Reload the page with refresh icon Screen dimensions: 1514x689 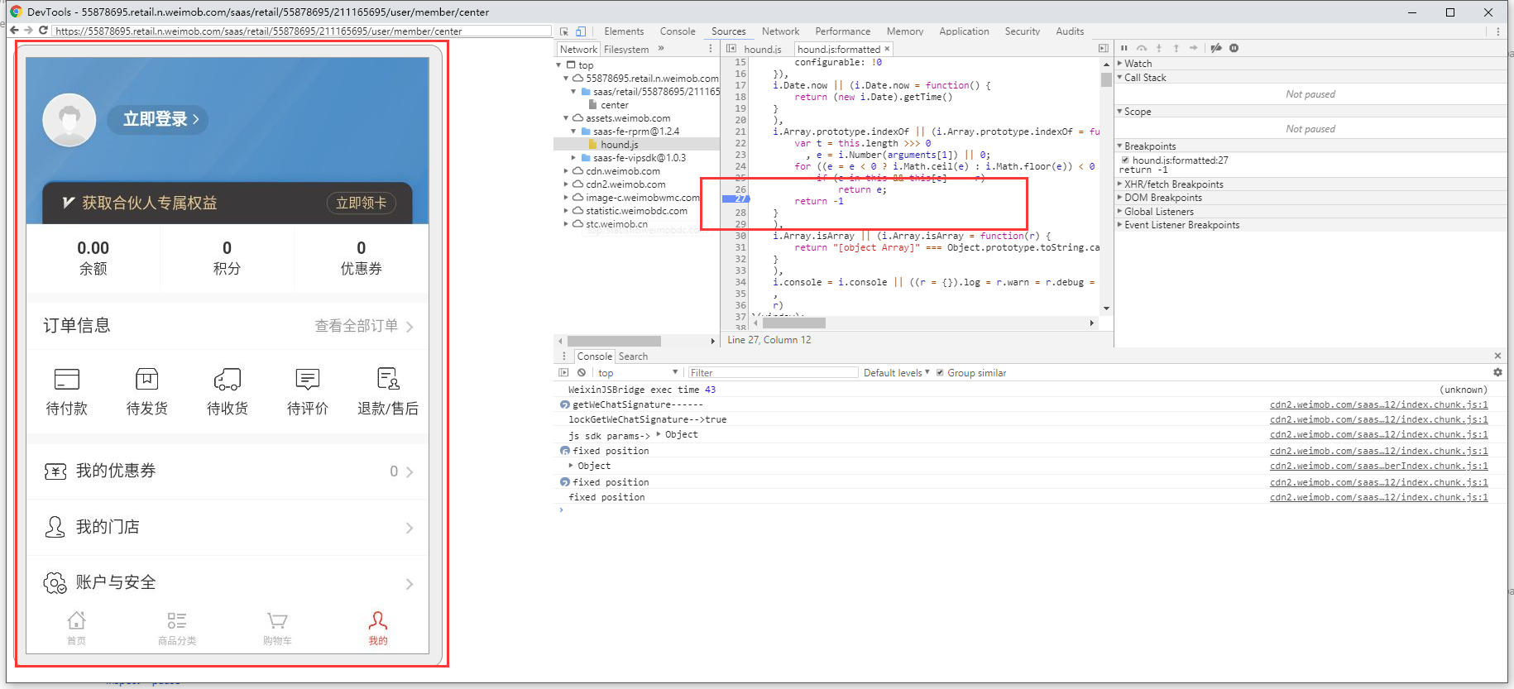click(x=43, y=31)
